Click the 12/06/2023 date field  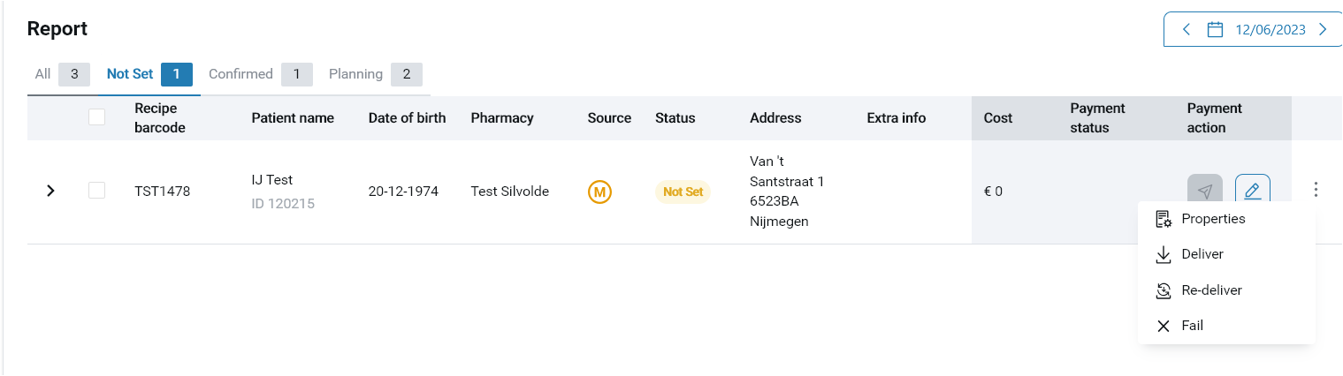[1270, 29]
